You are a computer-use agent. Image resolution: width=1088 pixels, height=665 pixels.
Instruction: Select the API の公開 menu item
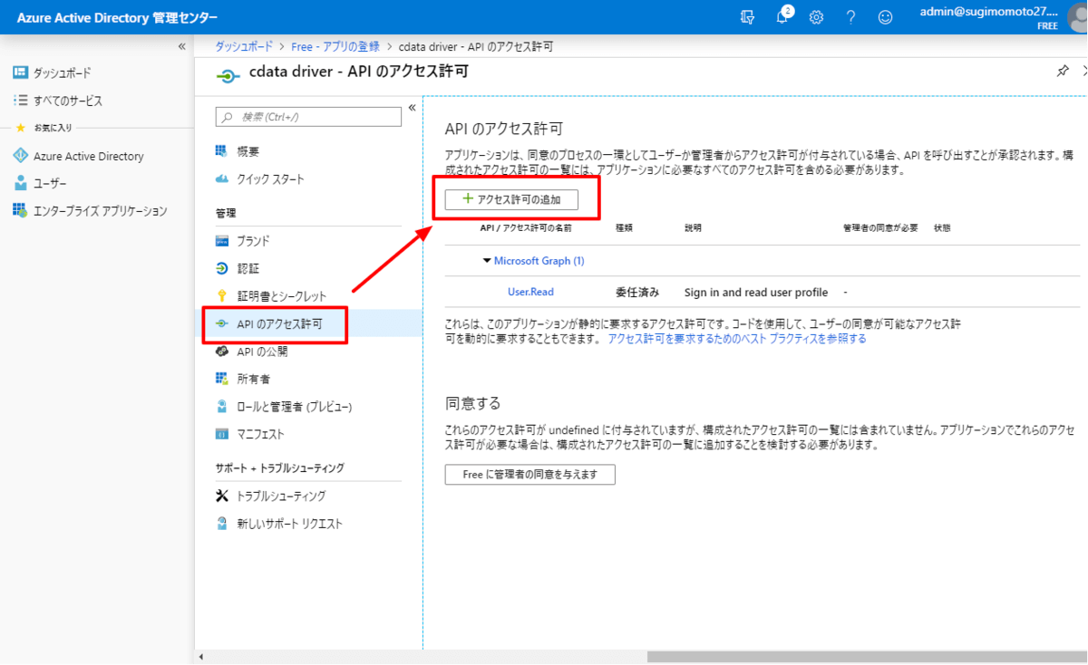262,352
